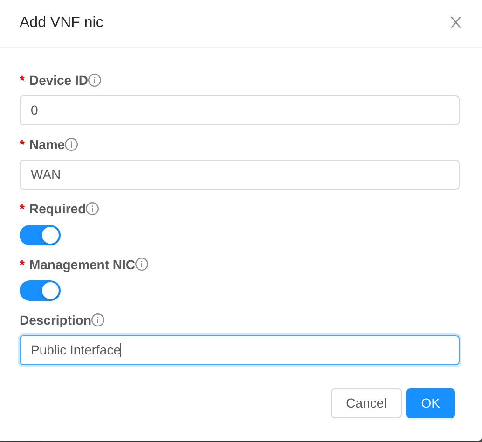This screenshot has width=482, height=442.
Task: Click the Description field label
Action: point(55,320)
